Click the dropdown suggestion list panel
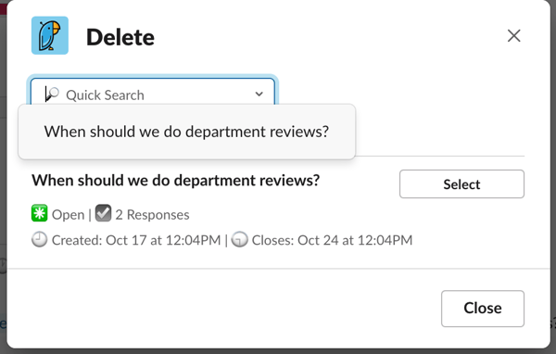The image size is (556, 354). (x=187, y=132)
